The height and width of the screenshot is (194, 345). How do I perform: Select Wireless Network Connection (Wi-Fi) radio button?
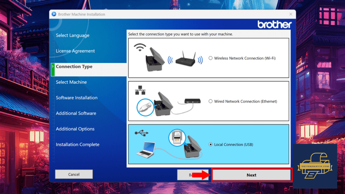coord(211,58)
